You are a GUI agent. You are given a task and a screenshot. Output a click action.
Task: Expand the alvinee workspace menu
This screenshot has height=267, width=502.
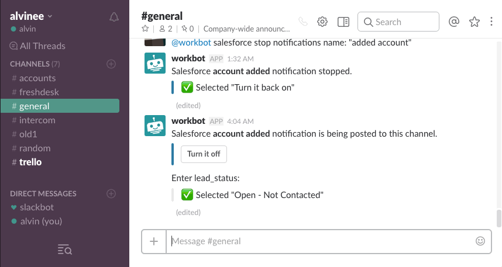31,16
